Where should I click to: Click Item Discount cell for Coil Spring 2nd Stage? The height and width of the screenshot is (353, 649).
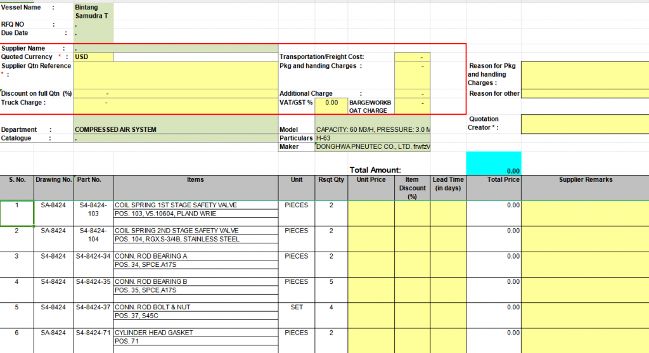pos(412,239)
